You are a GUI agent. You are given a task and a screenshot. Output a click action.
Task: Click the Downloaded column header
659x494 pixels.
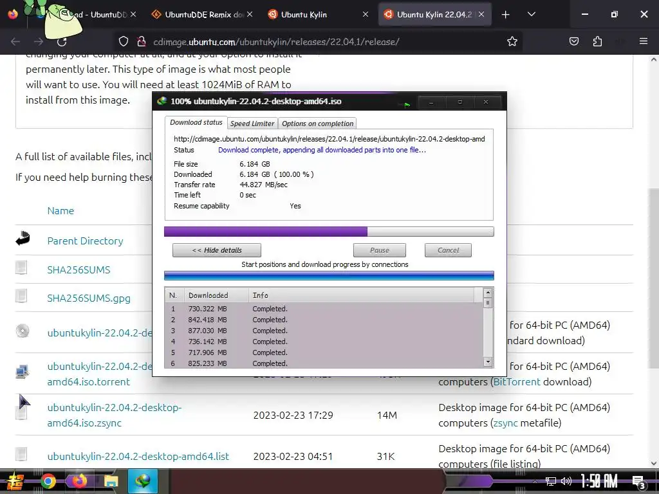[x=216, y=295]
